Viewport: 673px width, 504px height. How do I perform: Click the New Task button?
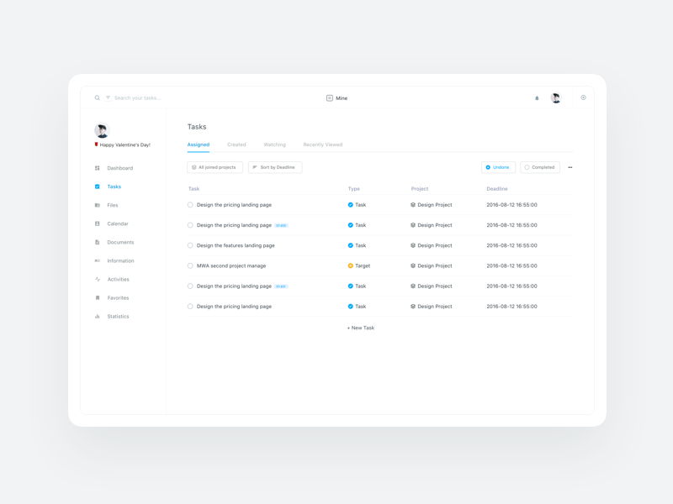[x=362, y=327]
